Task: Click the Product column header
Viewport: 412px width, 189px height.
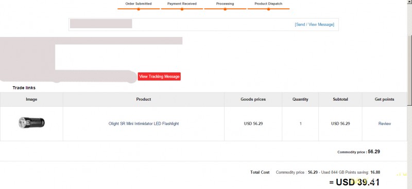Action: (144, 99)
